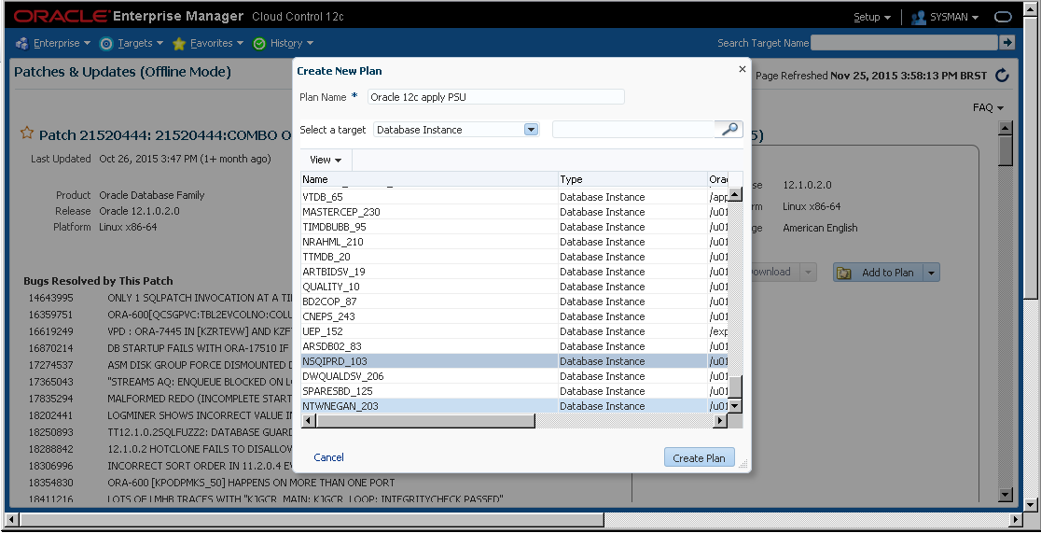
Task: Click the Name column header
Action: (429, 179)
